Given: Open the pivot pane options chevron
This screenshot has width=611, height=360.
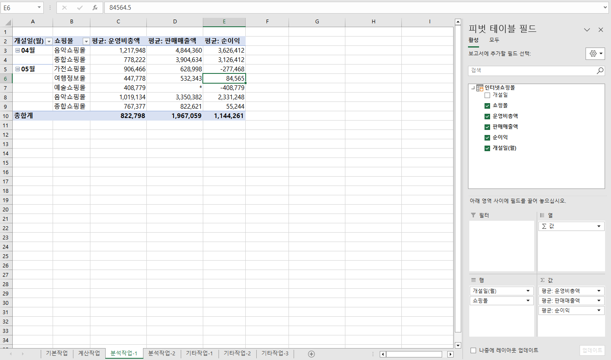Looking at the screenshot, I should click(587, 30).
